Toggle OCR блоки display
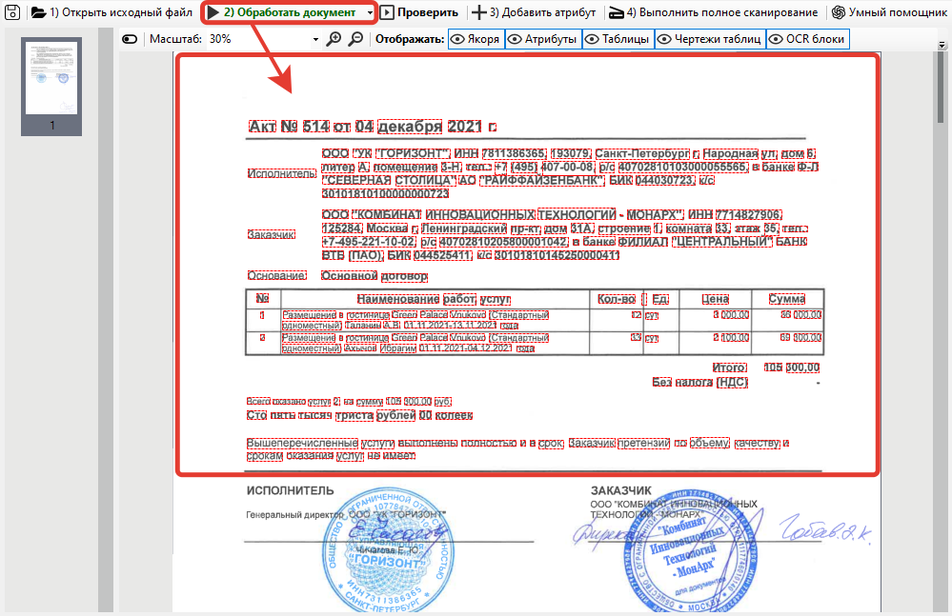The height and width of the screenshot is (616, 952). (x=807, y=39)
